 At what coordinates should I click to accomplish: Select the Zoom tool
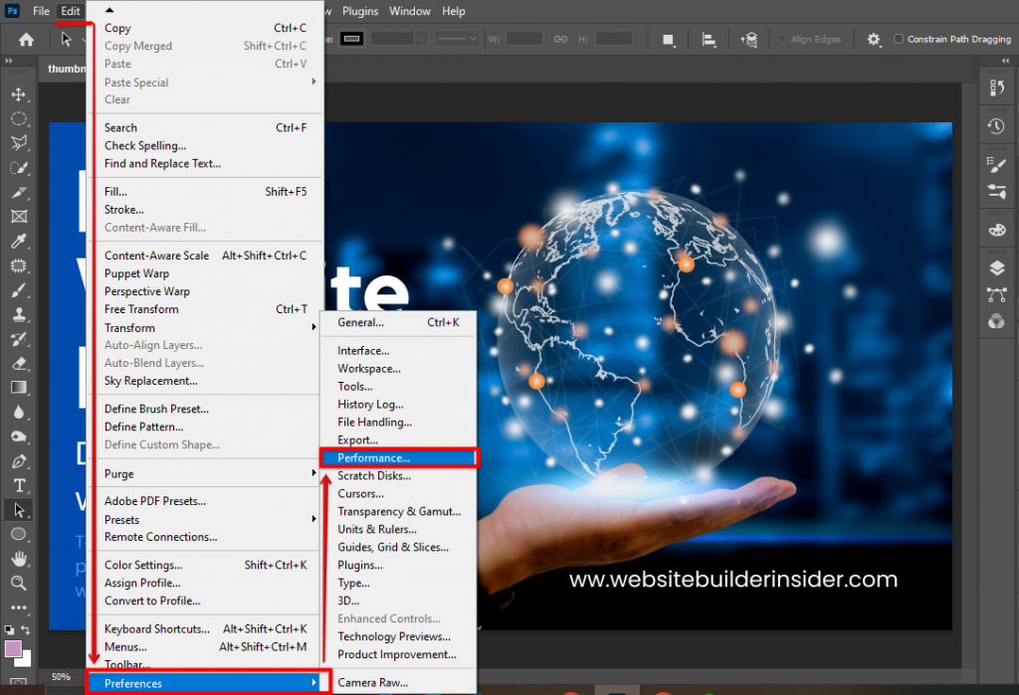pyautogui.click(x=18, y=583)
